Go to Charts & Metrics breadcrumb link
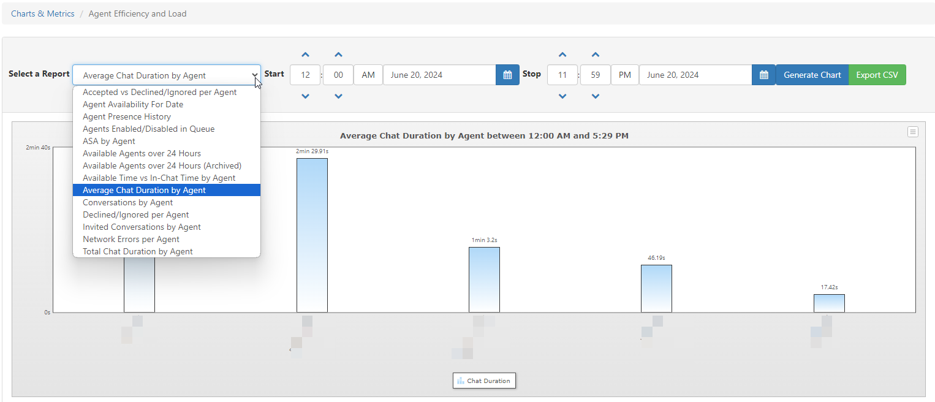Viewport: 935px width, 402px height. point(42,13)
